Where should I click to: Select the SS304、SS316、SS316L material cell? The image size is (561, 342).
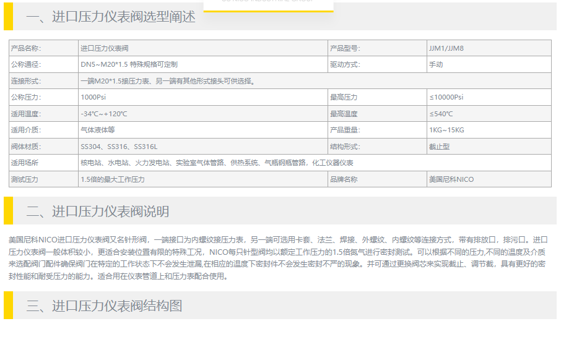119,147
